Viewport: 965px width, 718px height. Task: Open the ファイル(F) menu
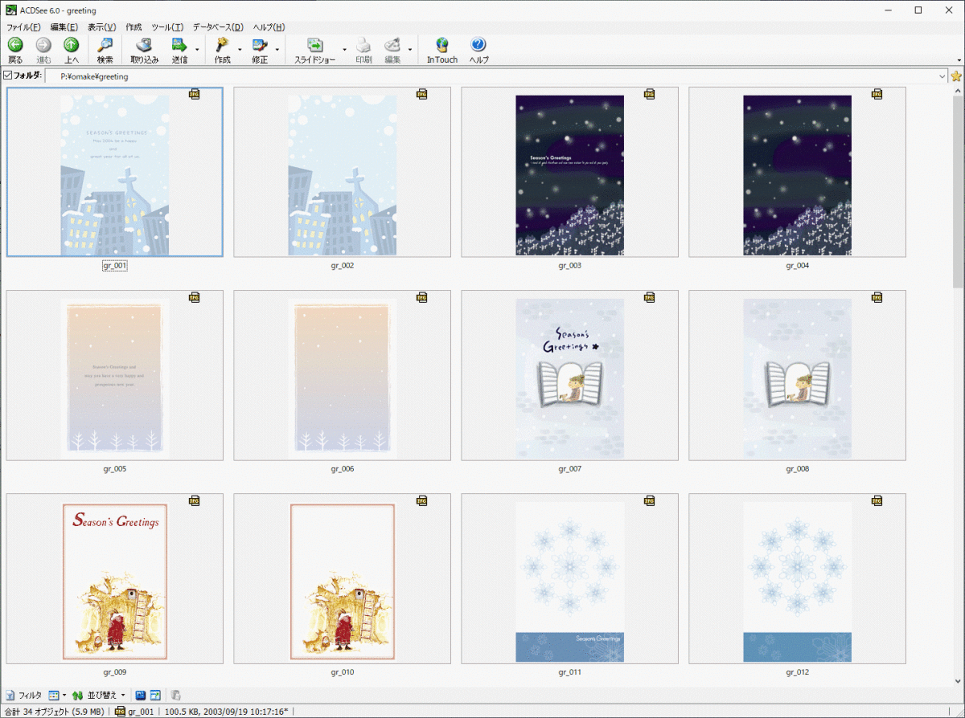[x=23, y=27]
